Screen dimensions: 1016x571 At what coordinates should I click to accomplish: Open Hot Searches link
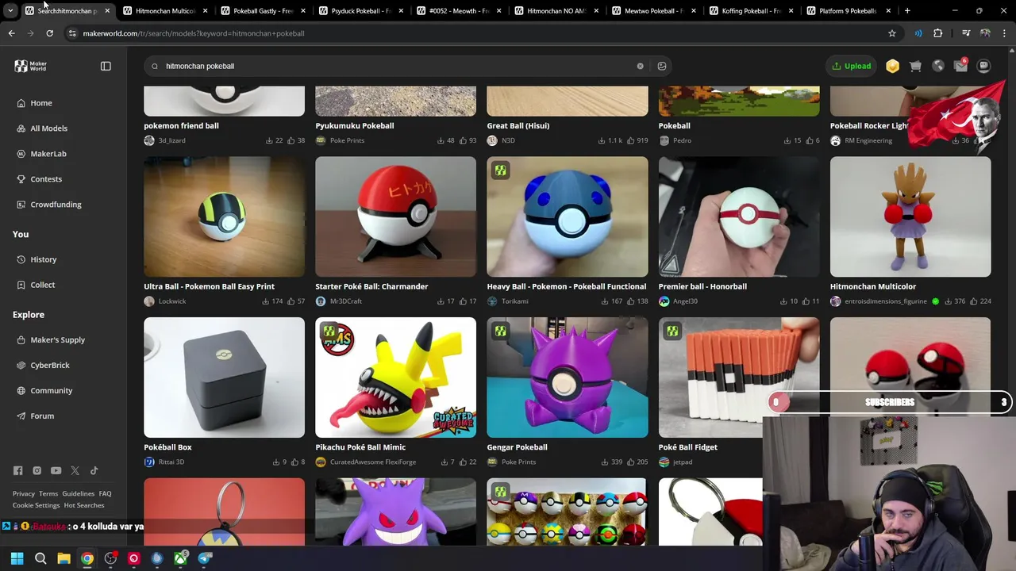click(x=84, y=505)
